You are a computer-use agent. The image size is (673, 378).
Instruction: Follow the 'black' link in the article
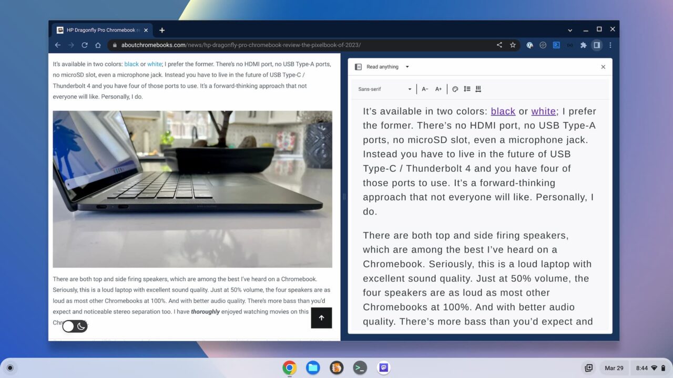click(x=131, y=64)
